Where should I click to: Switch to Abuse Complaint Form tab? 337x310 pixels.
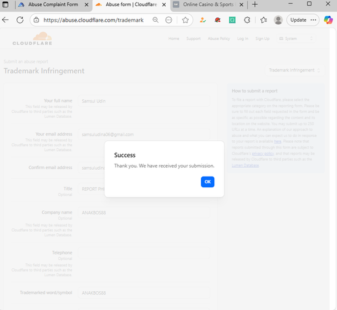[53, 5]
